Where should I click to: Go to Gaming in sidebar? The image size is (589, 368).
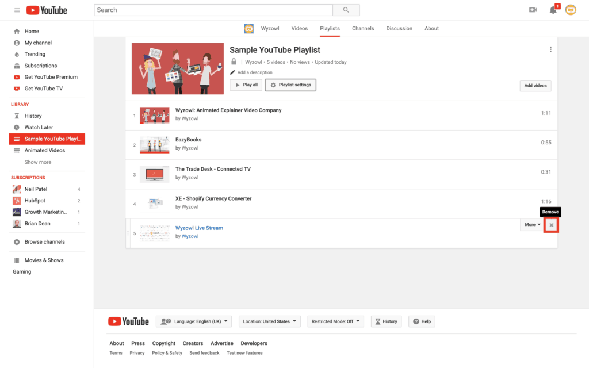point(22,272)
